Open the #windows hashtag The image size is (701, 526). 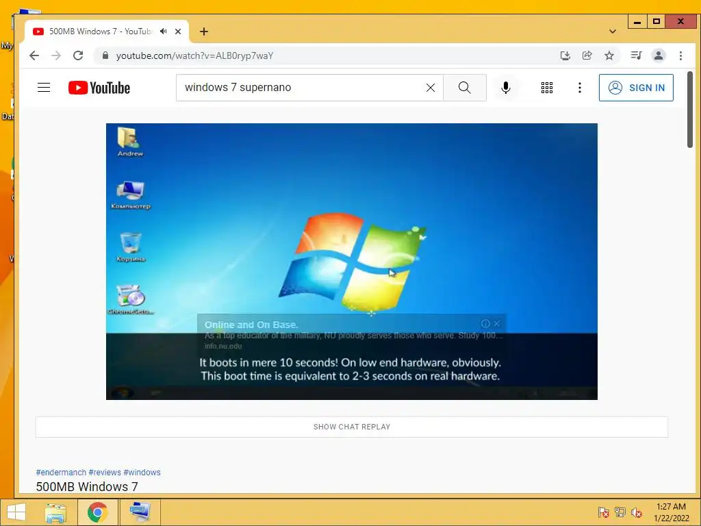(142, 473)
